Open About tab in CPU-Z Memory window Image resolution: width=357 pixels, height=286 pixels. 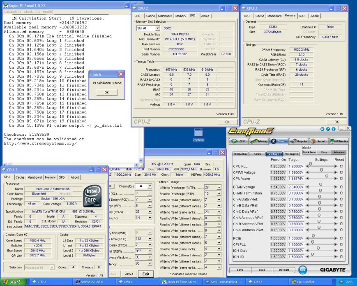(314, 16)
